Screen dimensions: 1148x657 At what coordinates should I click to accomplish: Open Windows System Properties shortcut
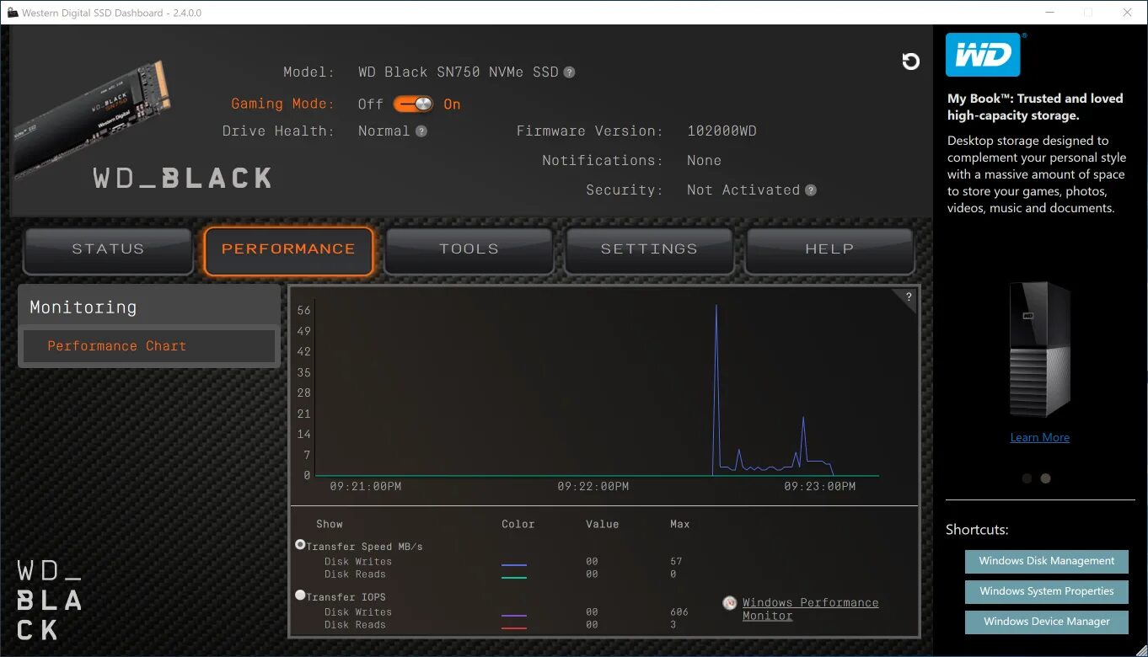(1046, 591)
